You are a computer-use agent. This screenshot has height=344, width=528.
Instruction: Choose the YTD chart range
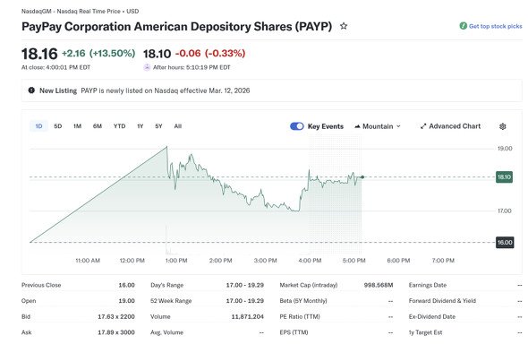coord(120,126)
